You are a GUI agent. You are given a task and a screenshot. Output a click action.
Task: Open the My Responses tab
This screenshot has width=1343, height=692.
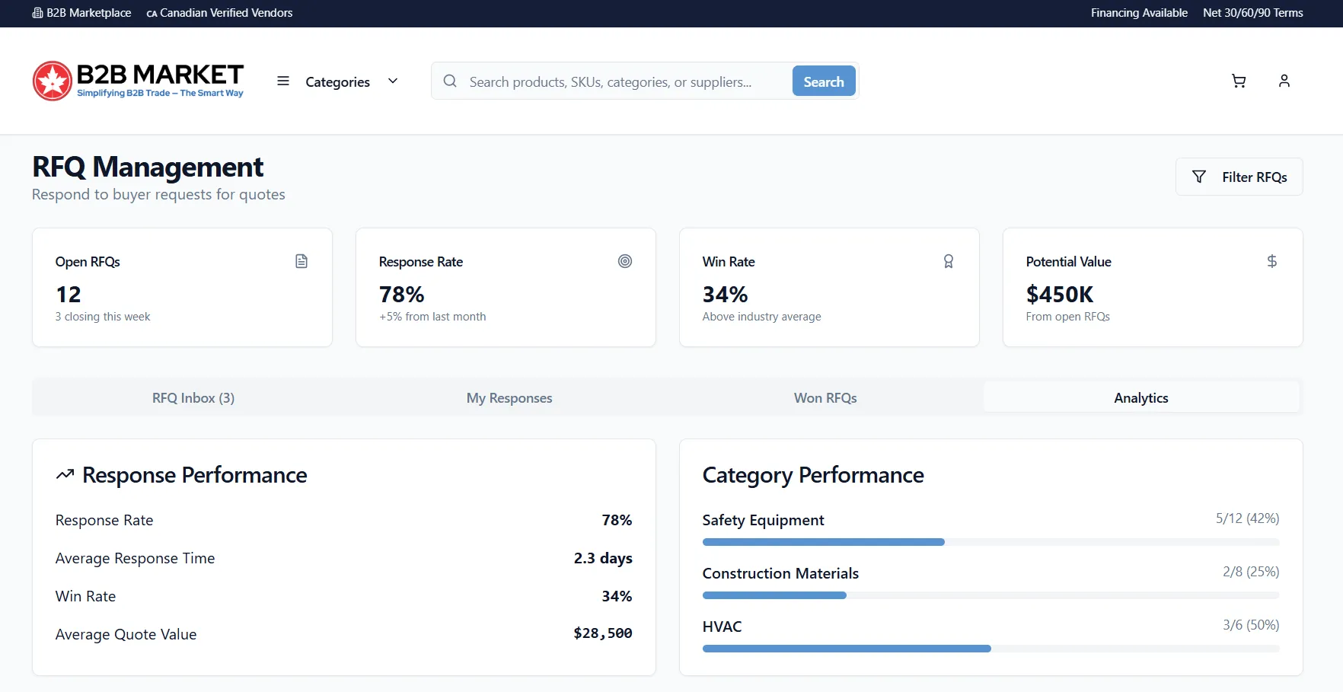509,397
